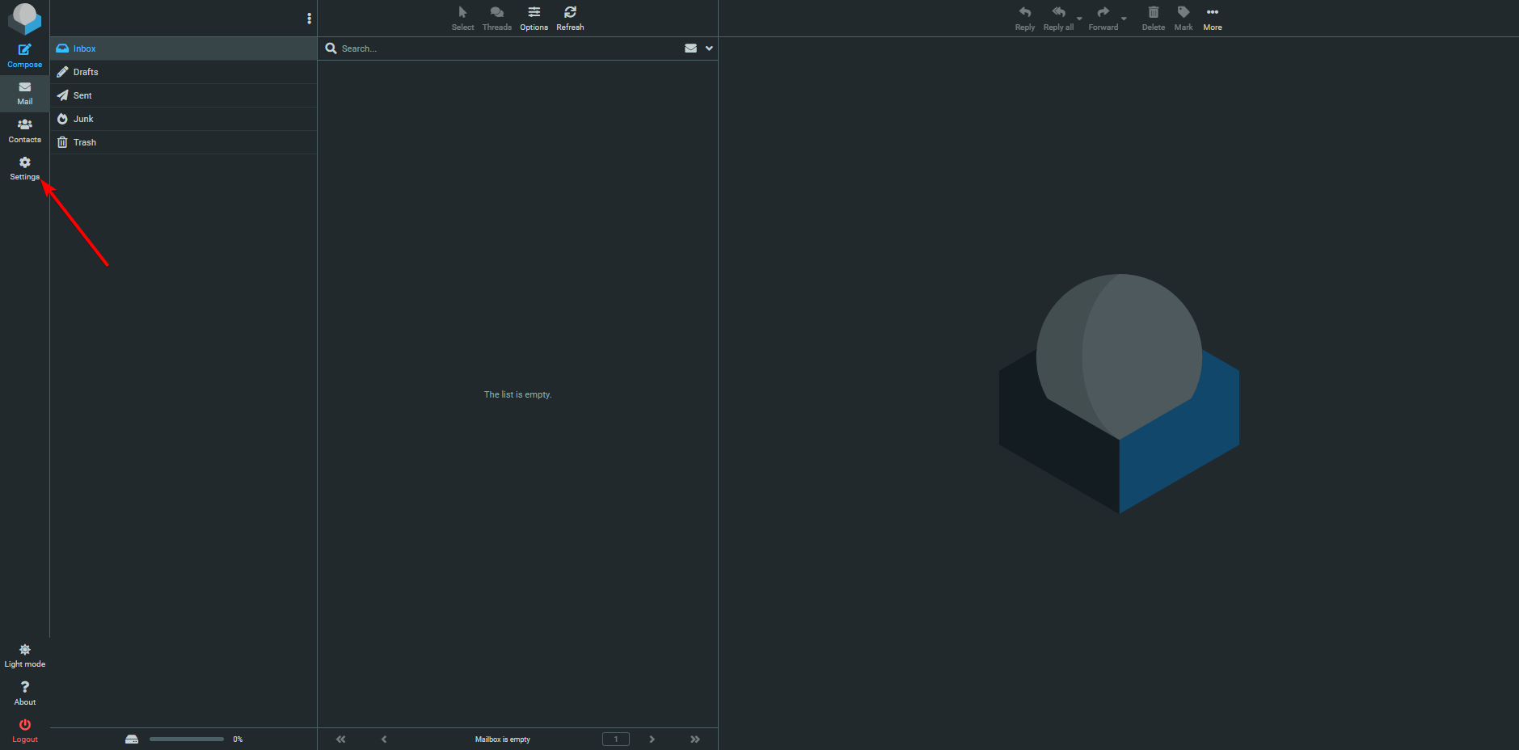1519x750 pixels.
Task: Select the Drafts folder
Action: tap(86, 72)
